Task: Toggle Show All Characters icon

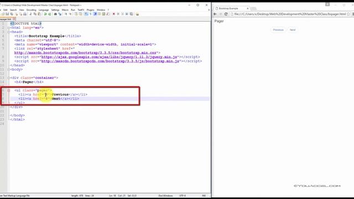Action: [91, 14]
